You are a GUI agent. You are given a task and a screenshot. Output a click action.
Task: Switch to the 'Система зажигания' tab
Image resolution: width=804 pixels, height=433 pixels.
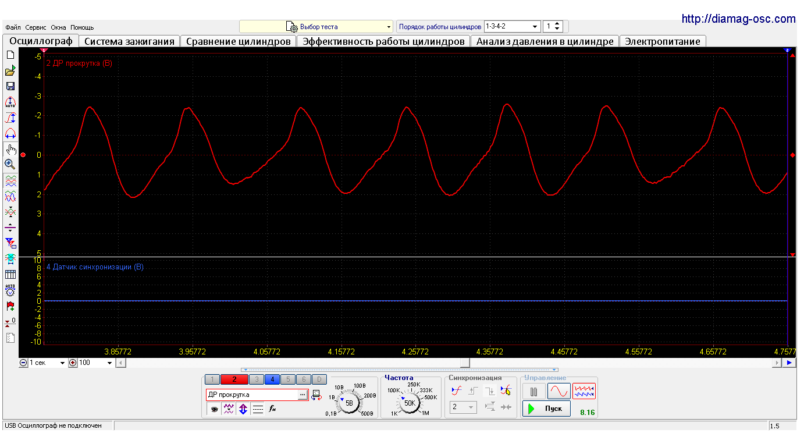(x=129, y=41)
